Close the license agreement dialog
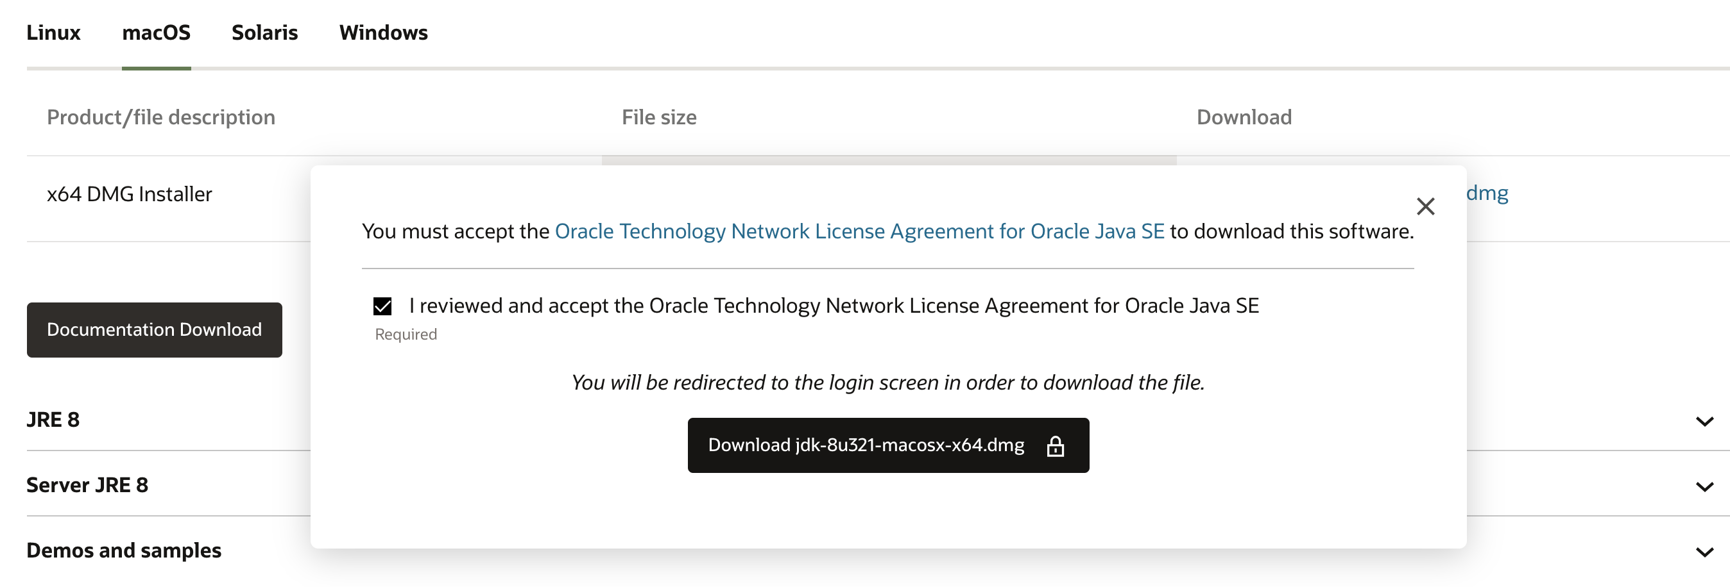This screenshot has height=587, width=1730. pos(1425,206)
